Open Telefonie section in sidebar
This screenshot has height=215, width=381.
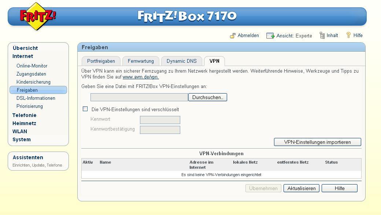click(x=24, y=115)
